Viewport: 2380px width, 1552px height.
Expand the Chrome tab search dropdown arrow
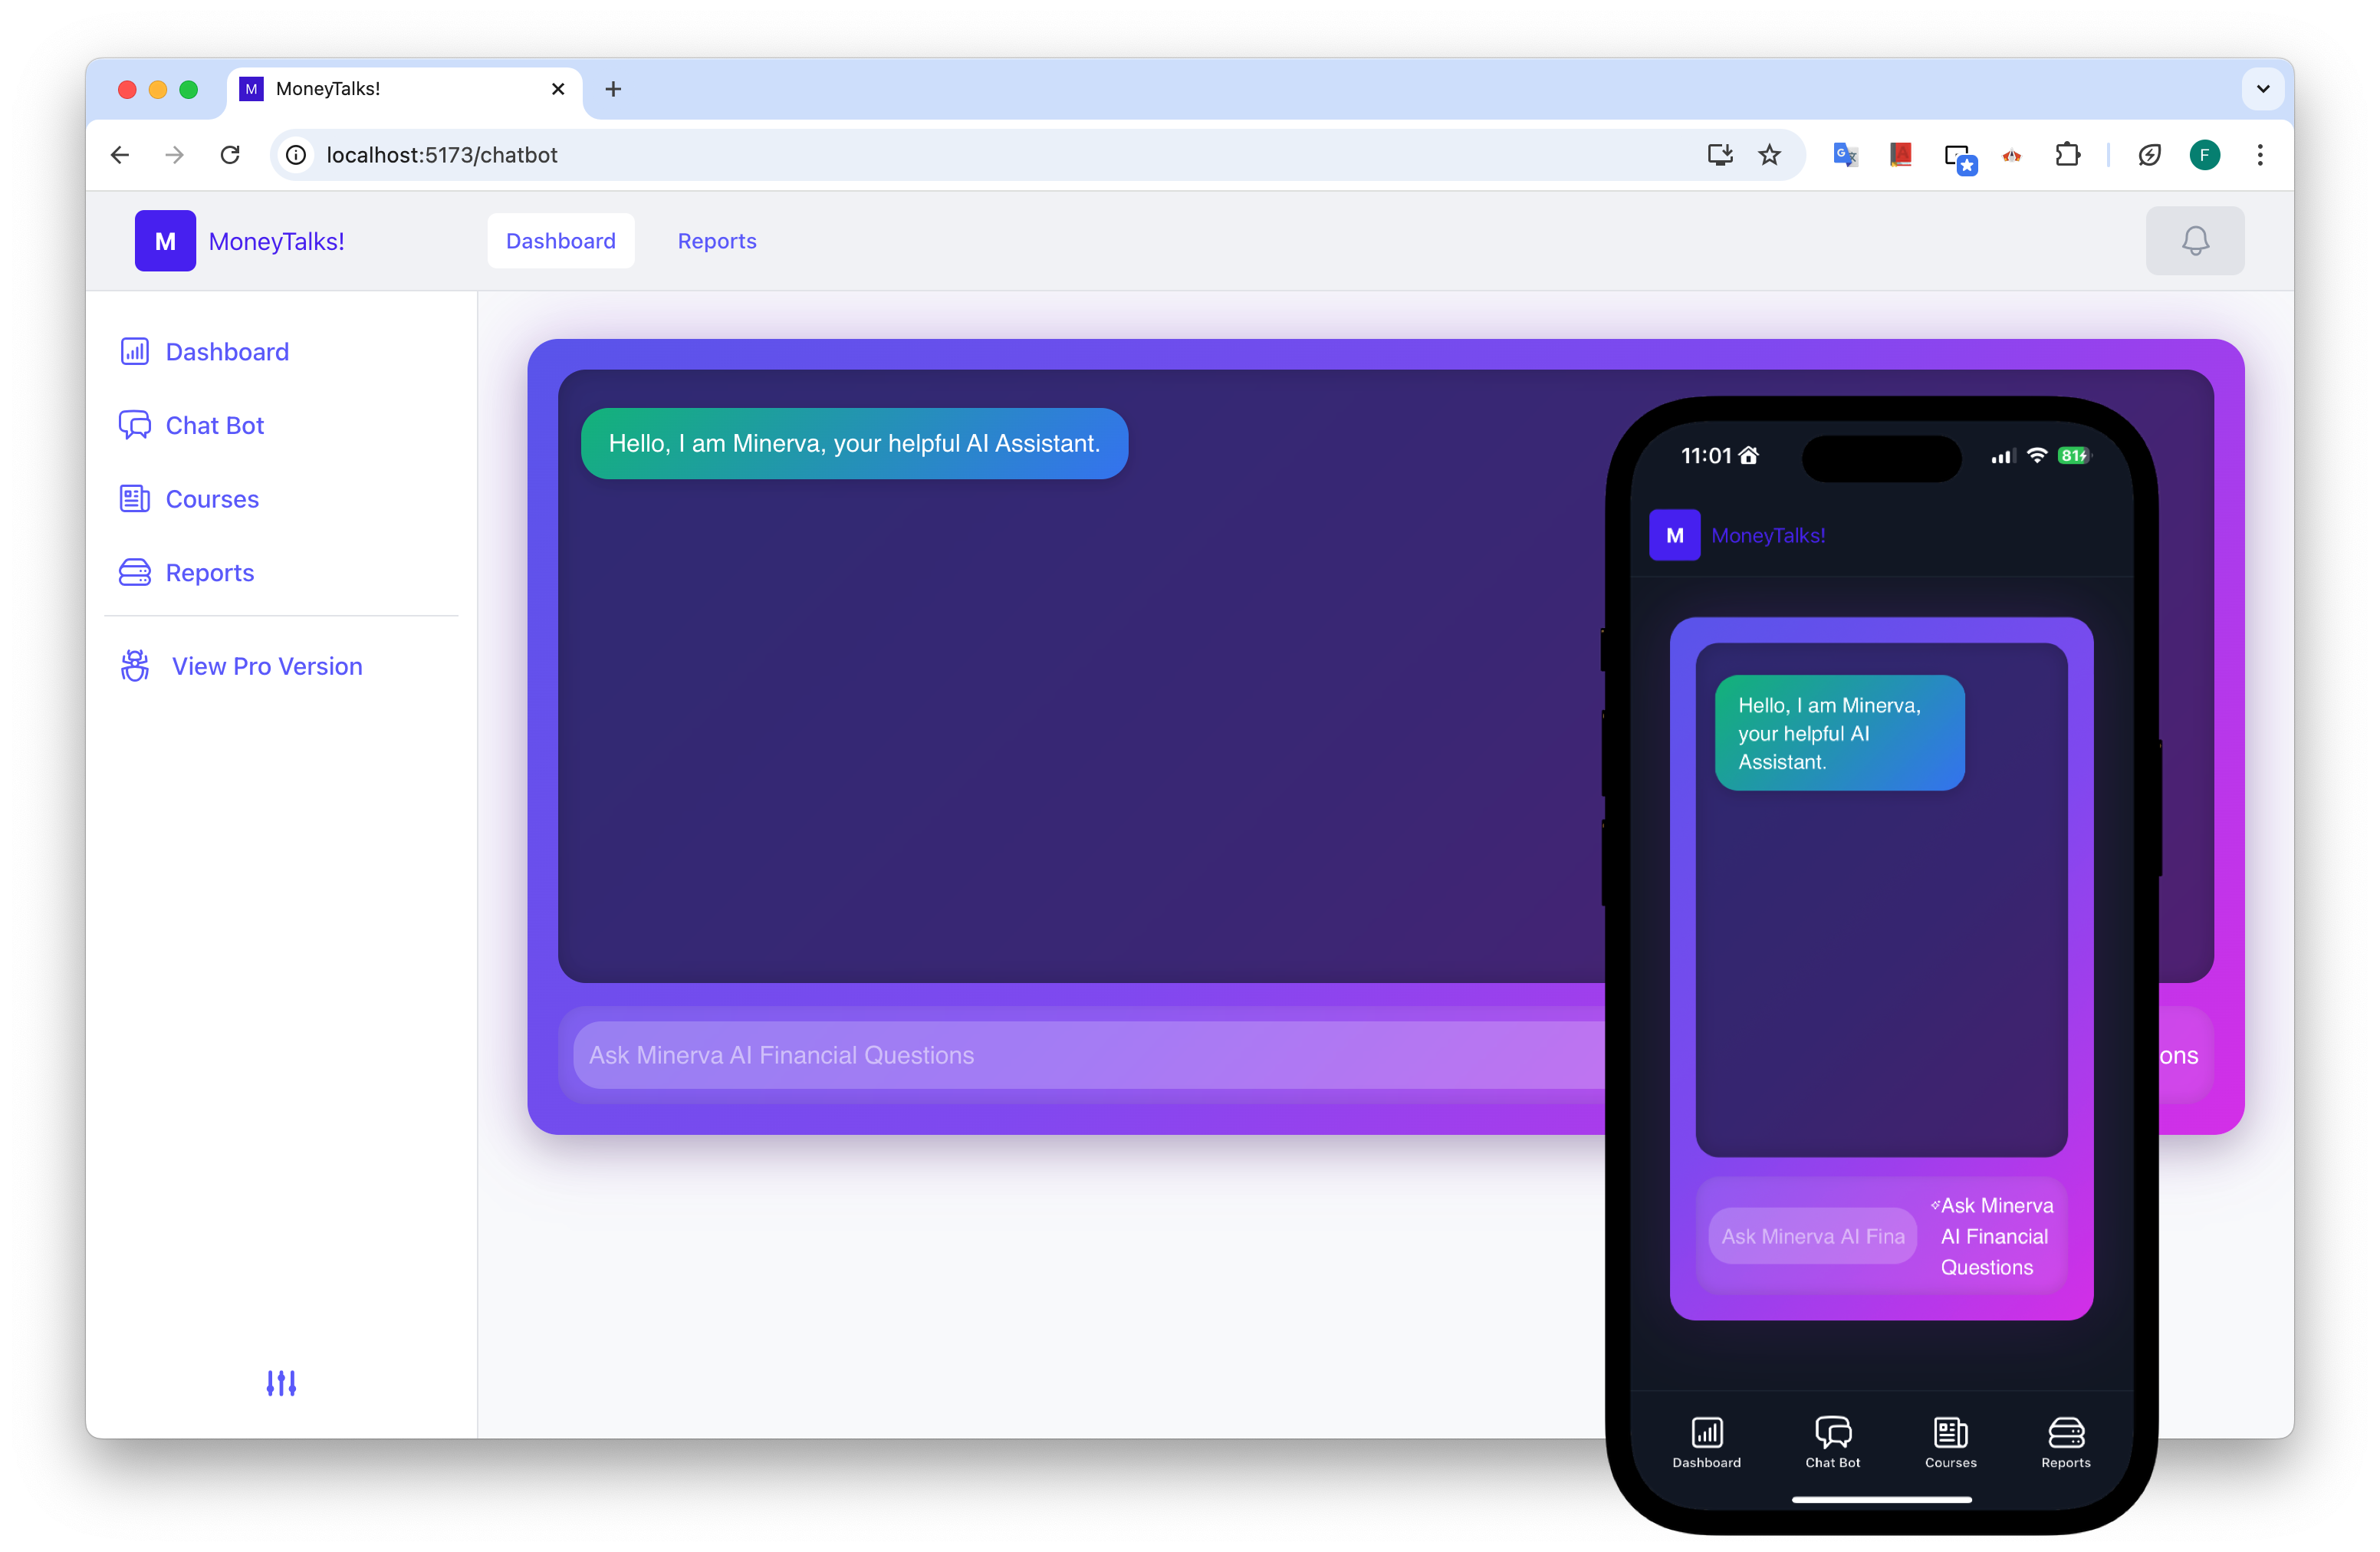click(x=2262, y=89)
